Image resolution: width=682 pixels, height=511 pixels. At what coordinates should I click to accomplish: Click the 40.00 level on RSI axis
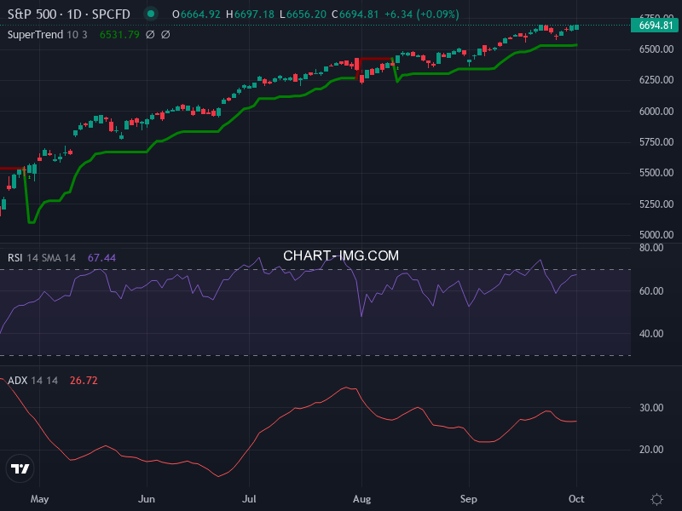[x=651, y=334]
